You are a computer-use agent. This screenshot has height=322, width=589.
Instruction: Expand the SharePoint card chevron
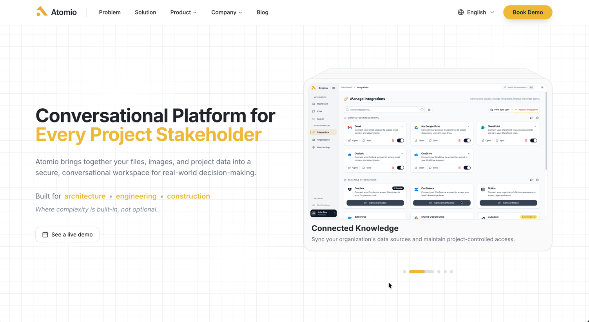pyautogui.click(x=535, y=126)
